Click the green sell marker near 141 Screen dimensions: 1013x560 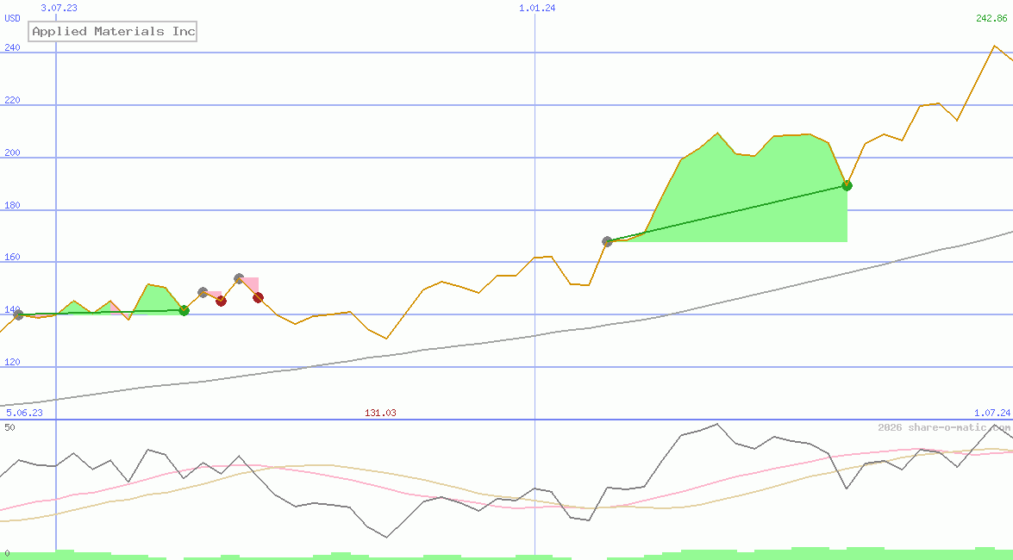coord(184,311)
